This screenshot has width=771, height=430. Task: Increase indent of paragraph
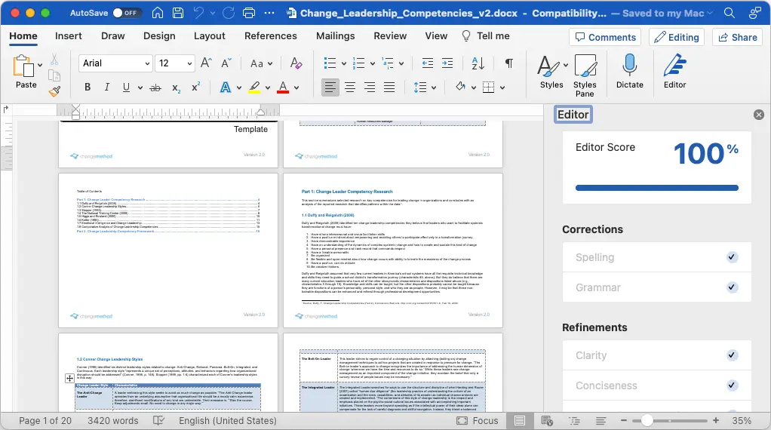pyautogui.click(x=447, y=63)
